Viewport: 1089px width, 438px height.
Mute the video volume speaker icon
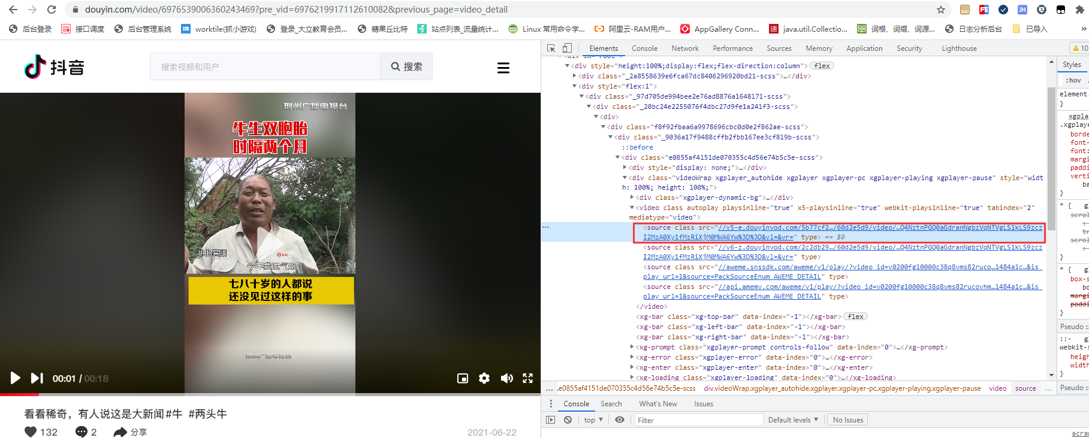(506, 378)
